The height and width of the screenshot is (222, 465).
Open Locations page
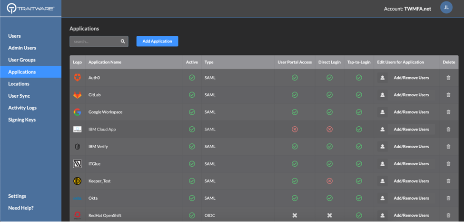pos(19,84)
